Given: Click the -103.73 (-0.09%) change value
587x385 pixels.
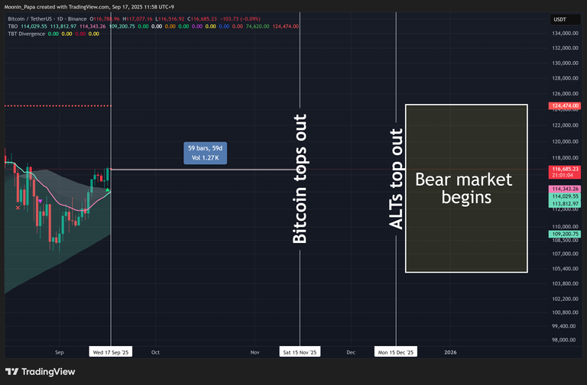Looking at the screenshot, I should [x=240, y=18].
